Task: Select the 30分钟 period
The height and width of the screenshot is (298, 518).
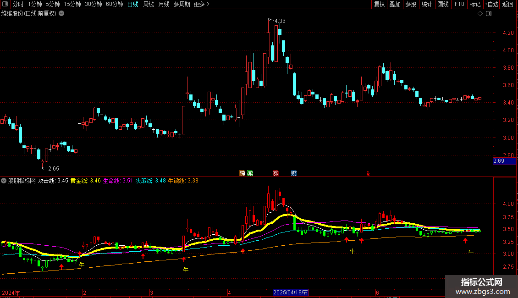Action: (x=94, y=4)
